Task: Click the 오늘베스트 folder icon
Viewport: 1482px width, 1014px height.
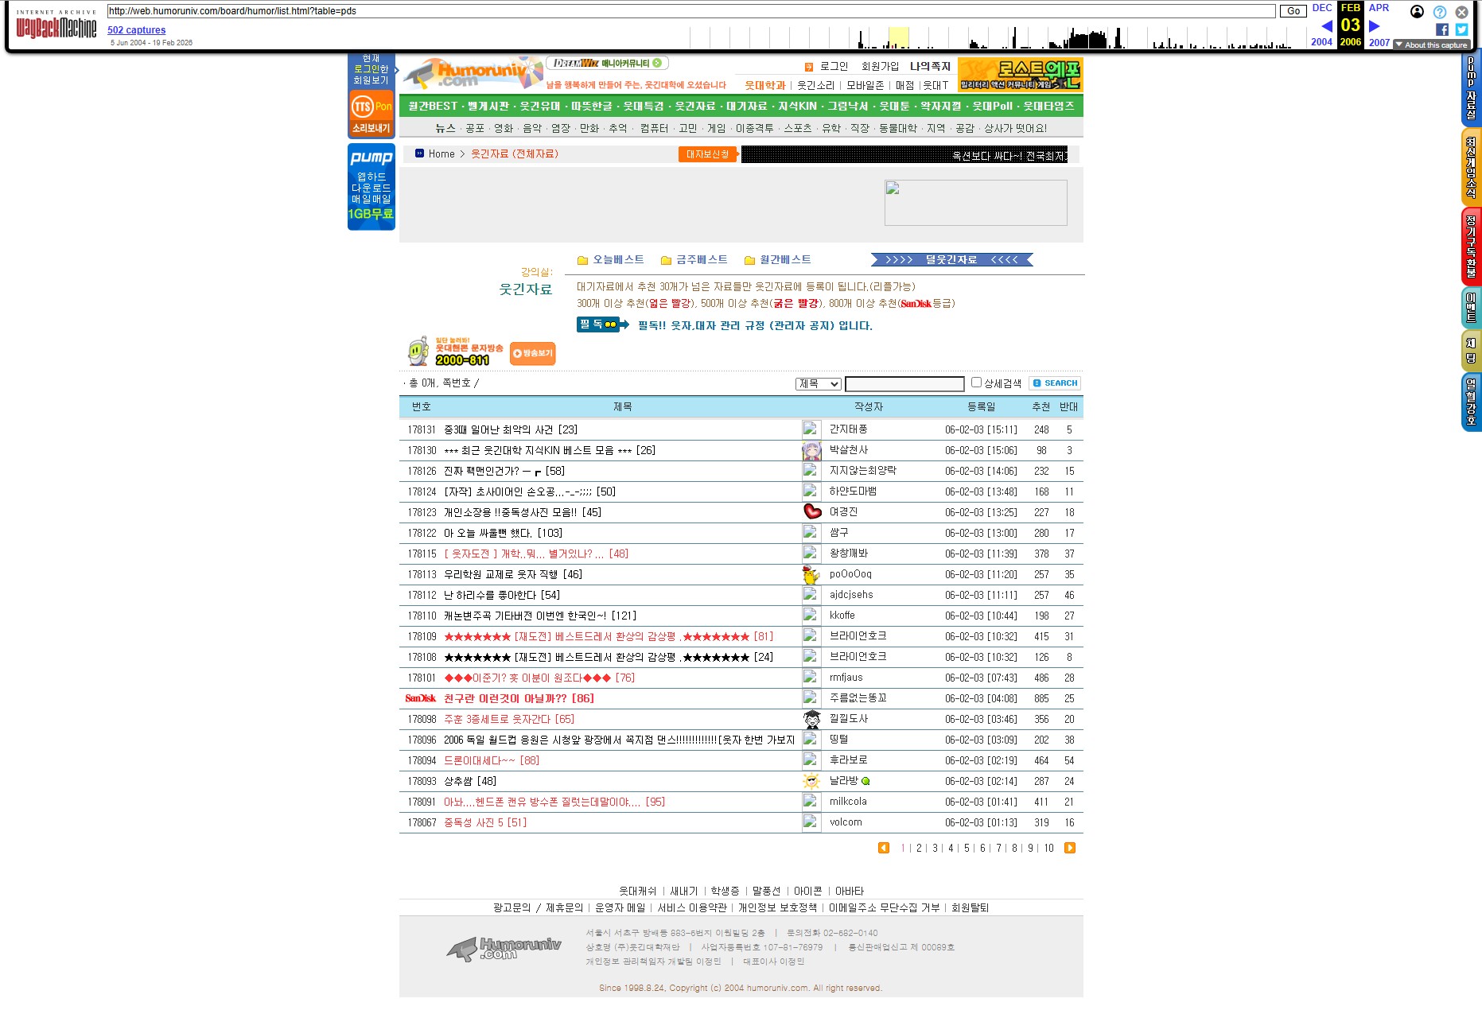Action: pos(582,260)
